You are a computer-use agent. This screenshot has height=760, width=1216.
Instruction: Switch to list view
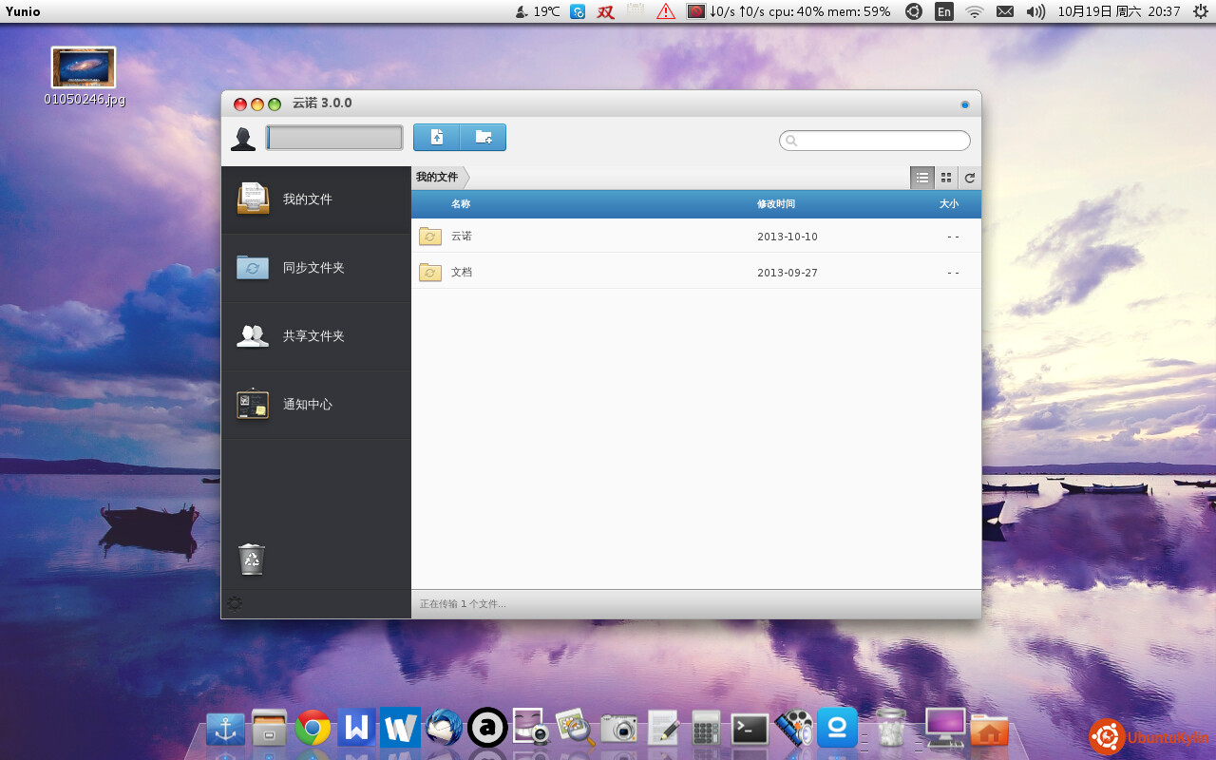pyautogui.click(x=921, y=178)
